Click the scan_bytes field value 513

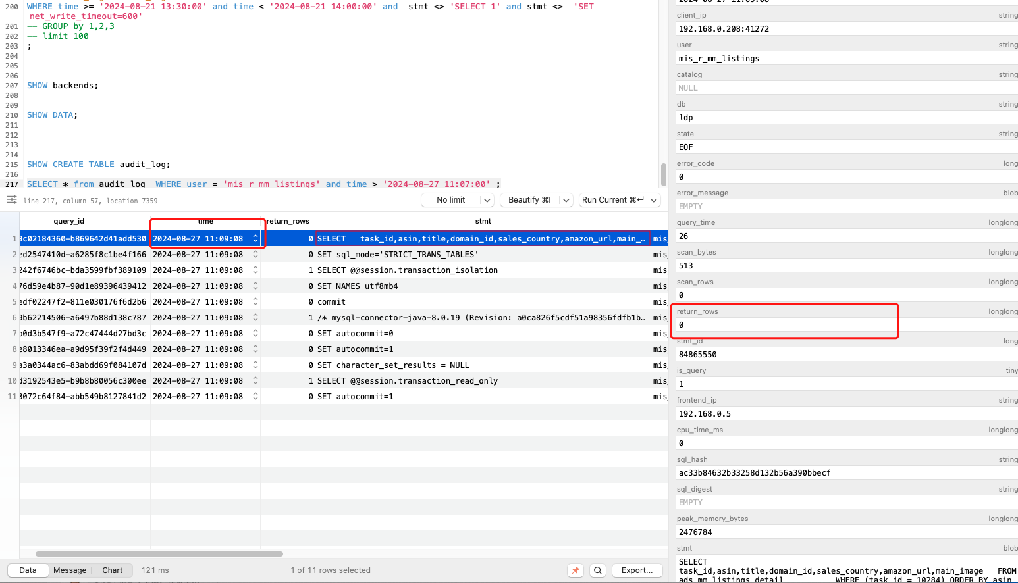[x=847, y=266]
